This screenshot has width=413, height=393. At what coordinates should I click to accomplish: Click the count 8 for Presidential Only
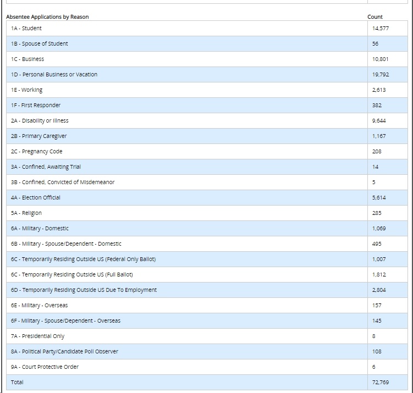(373, 336)
